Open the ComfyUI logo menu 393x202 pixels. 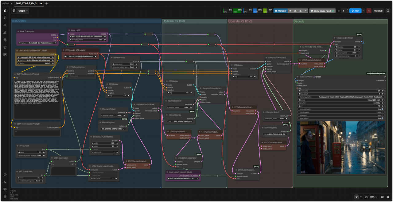point(5,11)
